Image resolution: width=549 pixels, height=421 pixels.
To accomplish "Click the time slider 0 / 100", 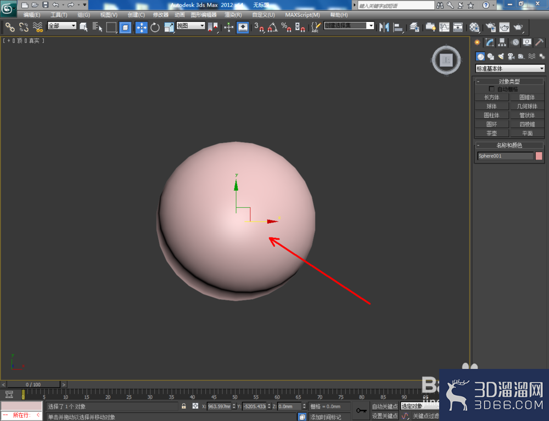I will (x=33, y=385).
